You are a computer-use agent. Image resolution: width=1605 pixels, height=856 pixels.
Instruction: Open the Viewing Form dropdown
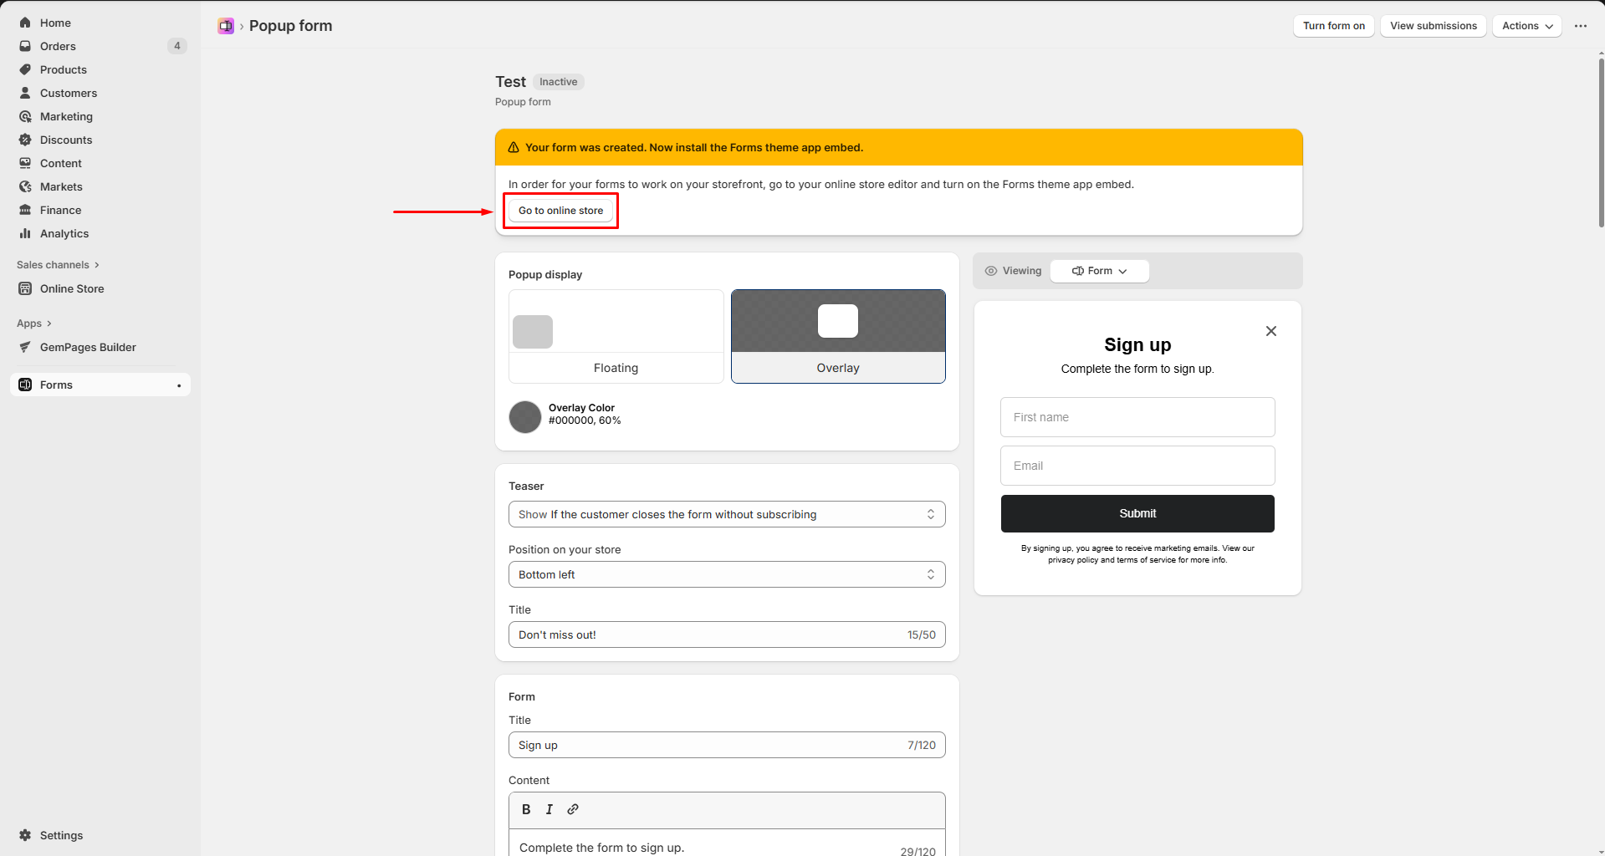[1099, 271]
